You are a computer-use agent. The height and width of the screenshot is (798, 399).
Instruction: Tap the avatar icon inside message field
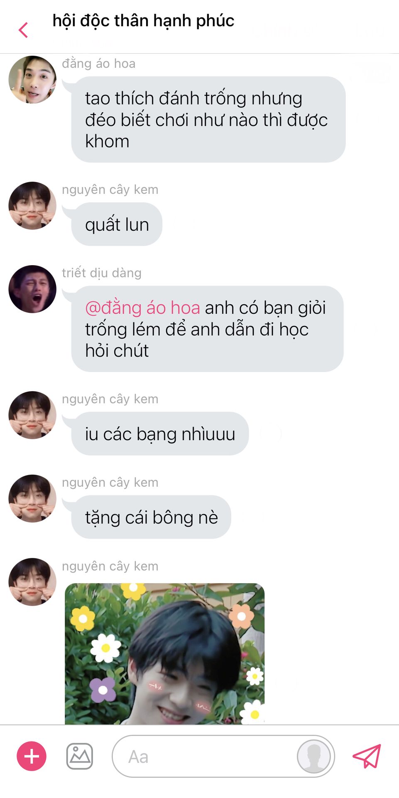point(314,756)
